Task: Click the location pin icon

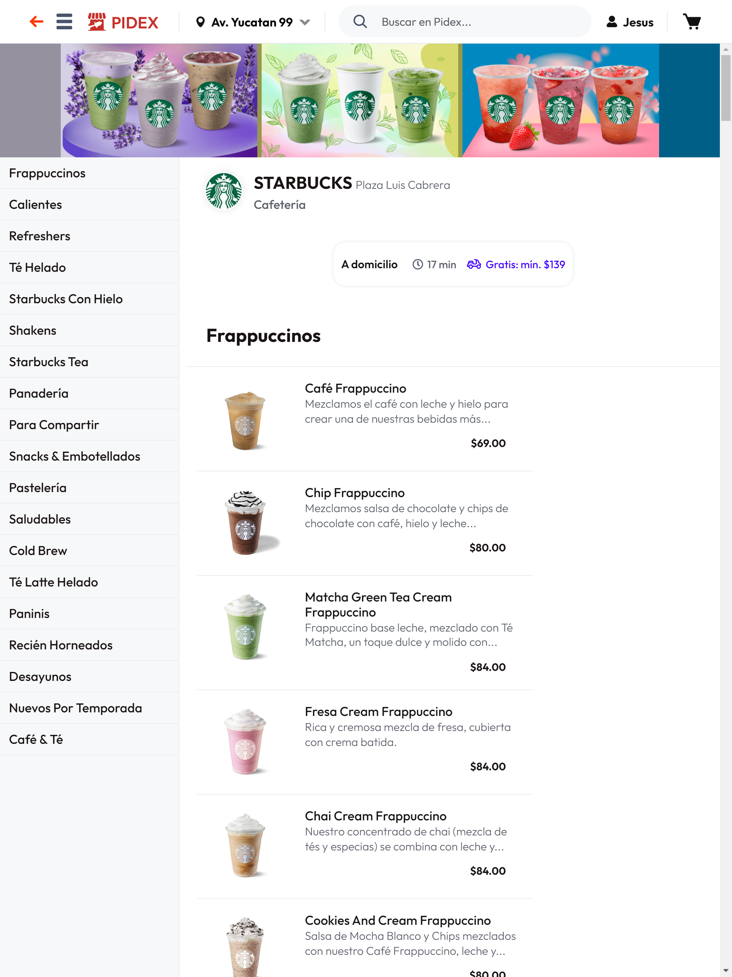Action: coord(201,22)
